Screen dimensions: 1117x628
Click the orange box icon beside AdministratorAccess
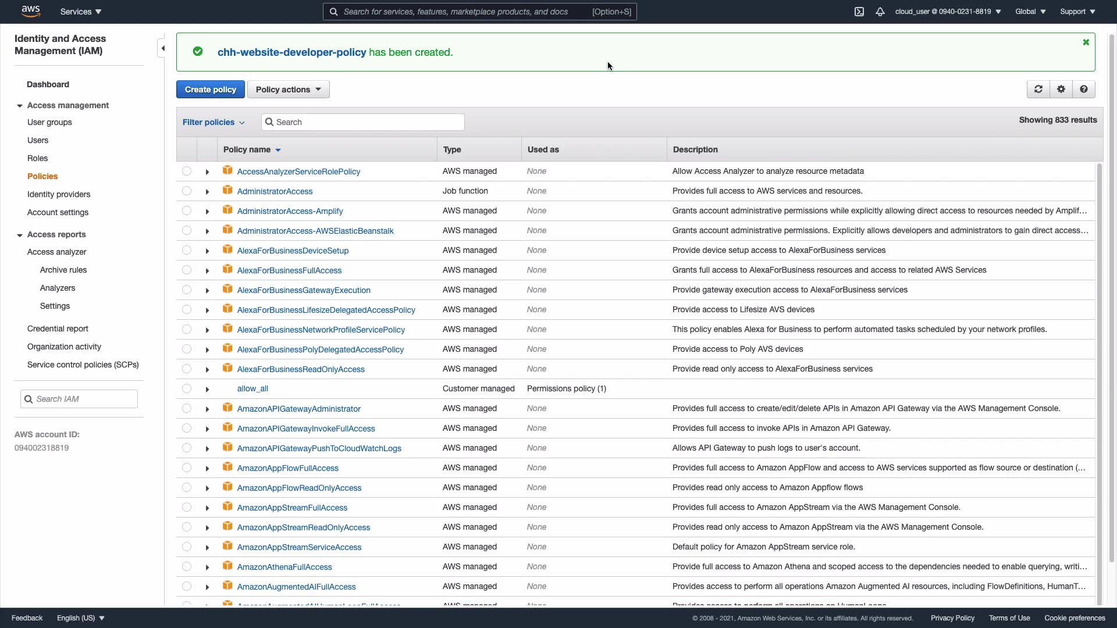point(227,190)
